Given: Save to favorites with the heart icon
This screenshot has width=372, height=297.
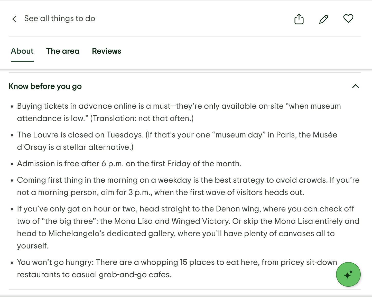Looking at the screenshot, I should 348,18.
